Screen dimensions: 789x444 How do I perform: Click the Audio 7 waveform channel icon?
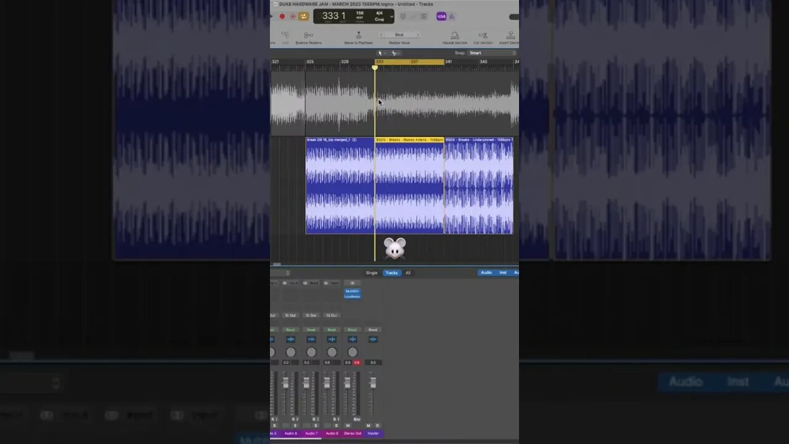311,339
